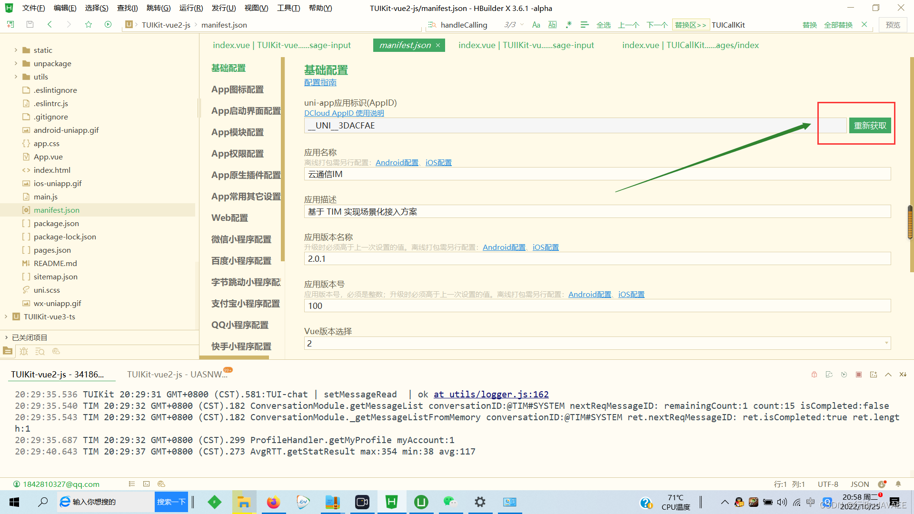Expand the 已关闭项目 section
Image resolution: width=914 pixels, height=514 pixels.
(x=6, y=337)
